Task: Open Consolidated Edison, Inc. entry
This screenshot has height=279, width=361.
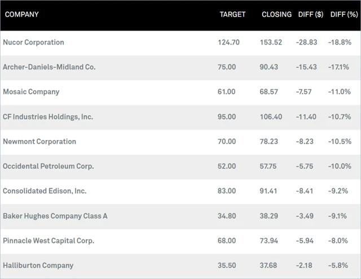Action: (x=45, y=191)
